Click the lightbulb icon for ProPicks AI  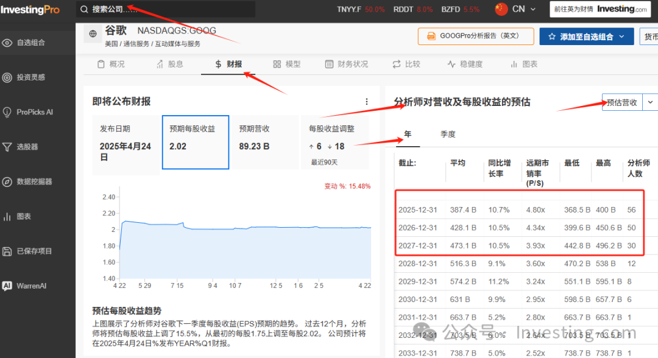(7, 113)
